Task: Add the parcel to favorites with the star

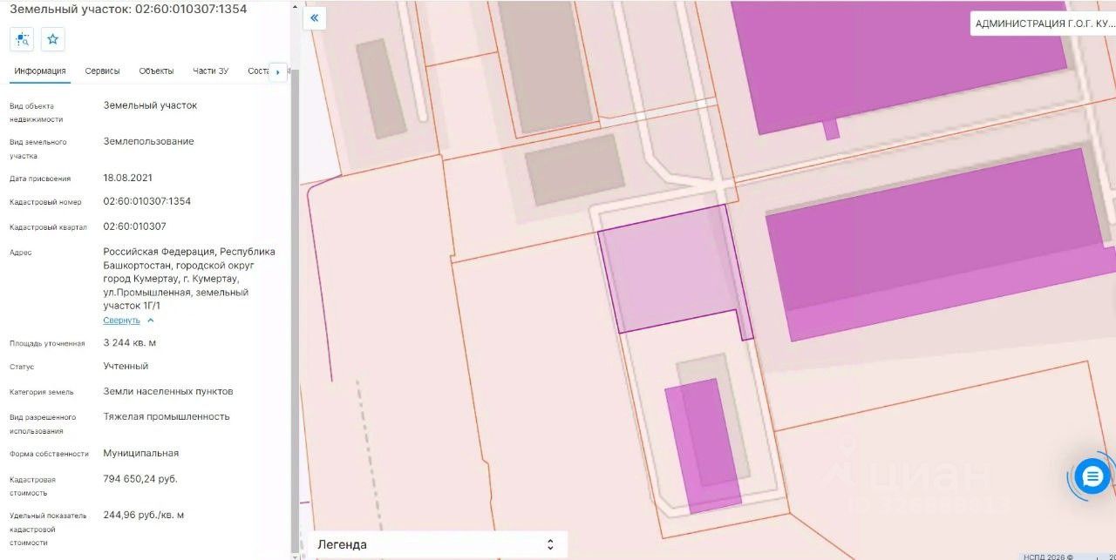Action: pyautogui.click(x=53, y=39)
